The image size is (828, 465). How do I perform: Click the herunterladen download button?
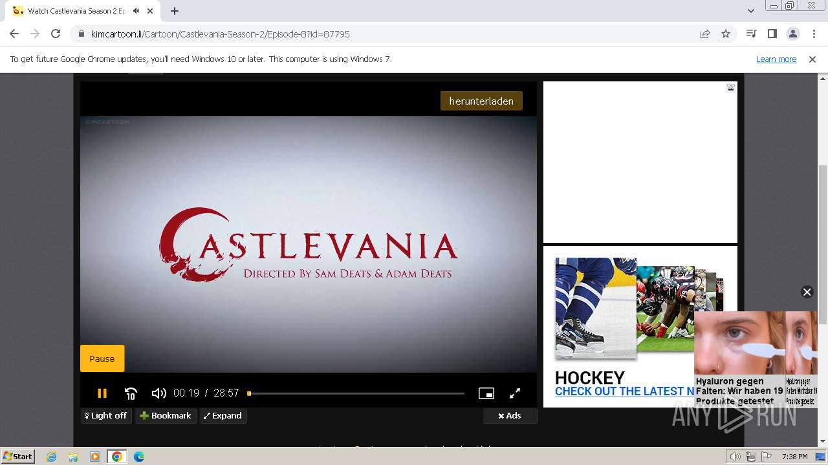coord(481,101)
